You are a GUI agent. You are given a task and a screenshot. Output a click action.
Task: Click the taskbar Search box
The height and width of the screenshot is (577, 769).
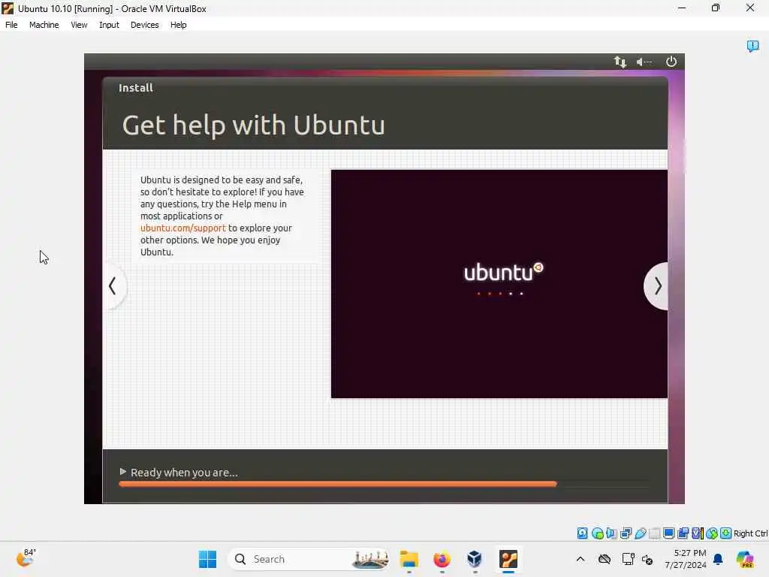(309, 559)
